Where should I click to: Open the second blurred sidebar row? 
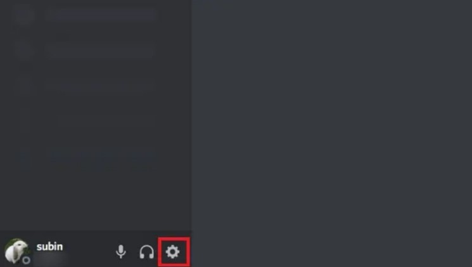(99, 50)
